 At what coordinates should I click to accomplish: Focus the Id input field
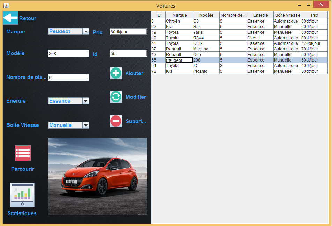coord(128,53)
